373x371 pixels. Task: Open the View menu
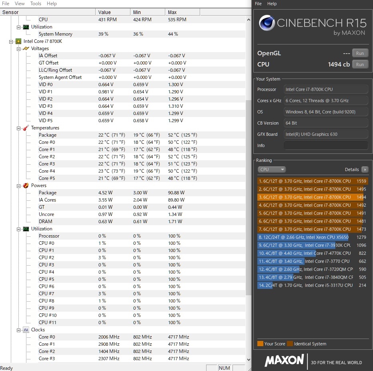pyautogui.click(x=20, y=4)
